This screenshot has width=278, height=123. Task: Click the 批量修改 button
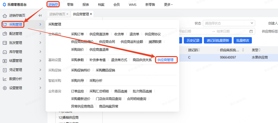coord(243,40)
